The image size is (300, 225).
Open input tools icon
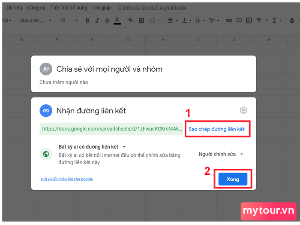(x=292, y=20)
